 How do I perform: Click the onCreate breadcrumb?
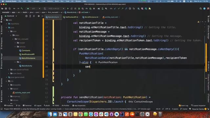(x=84, y=12)
